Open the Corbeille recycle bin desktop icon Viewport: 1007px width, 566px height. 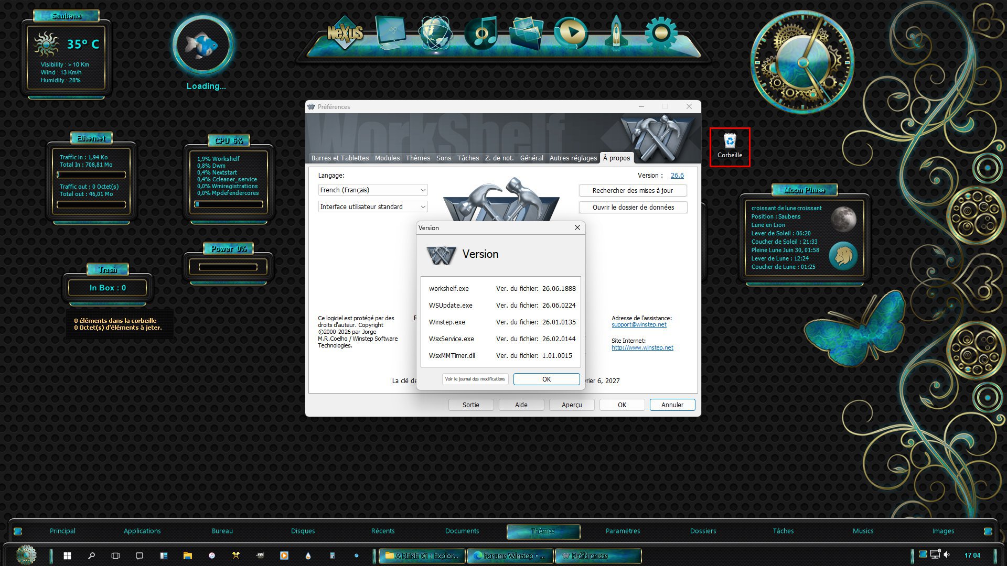coord(730,146)
